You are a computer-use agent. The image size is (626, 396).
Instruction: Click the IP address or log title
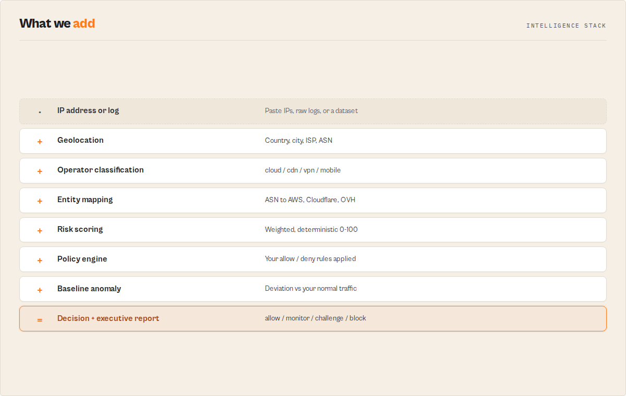[88, 110]
